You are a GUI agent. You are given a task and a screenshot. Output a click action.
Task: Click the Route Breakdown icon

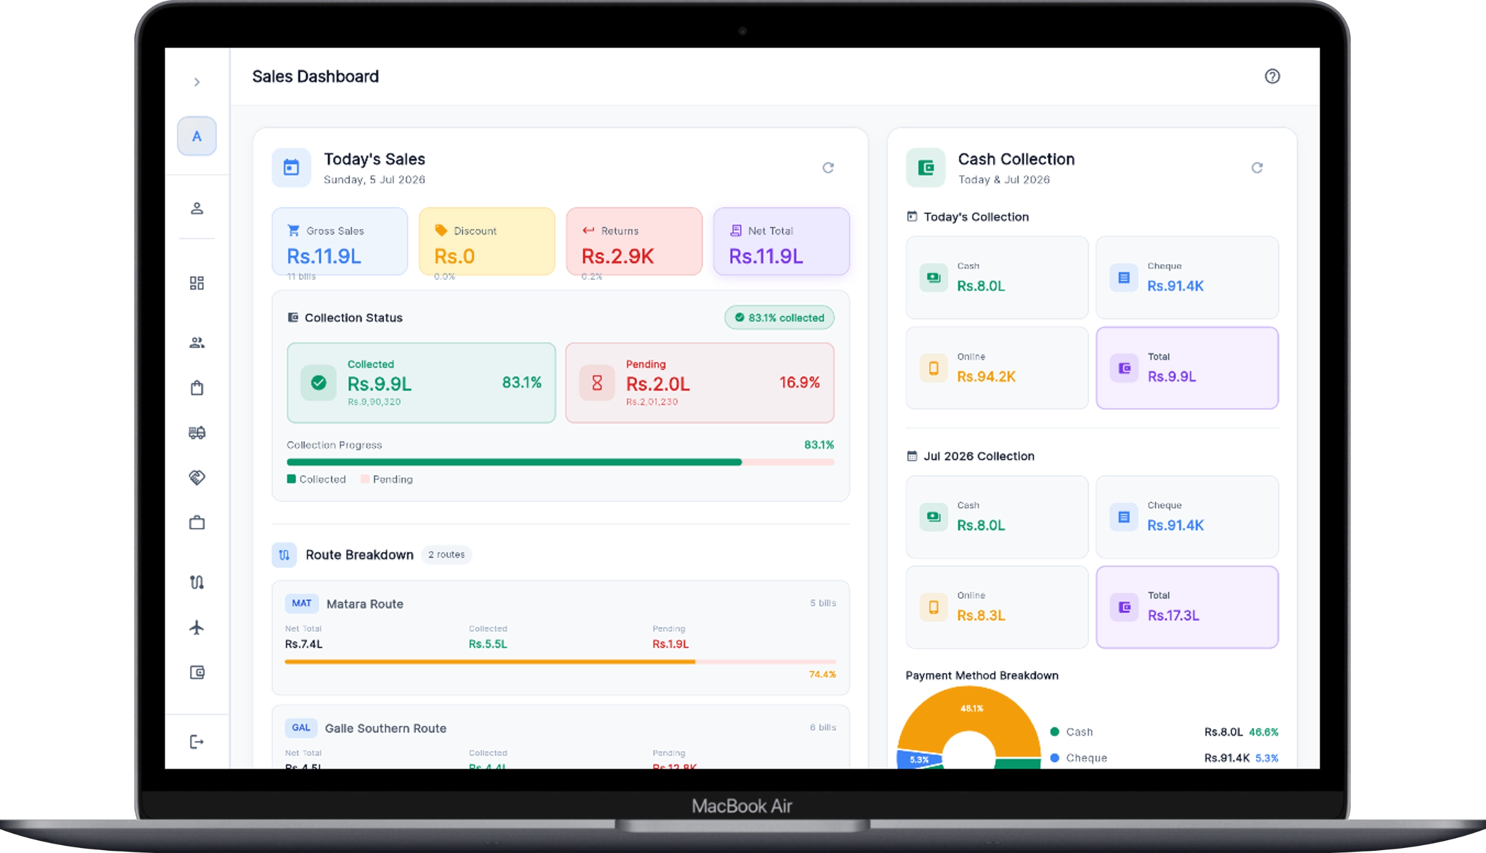pos(284,555)
